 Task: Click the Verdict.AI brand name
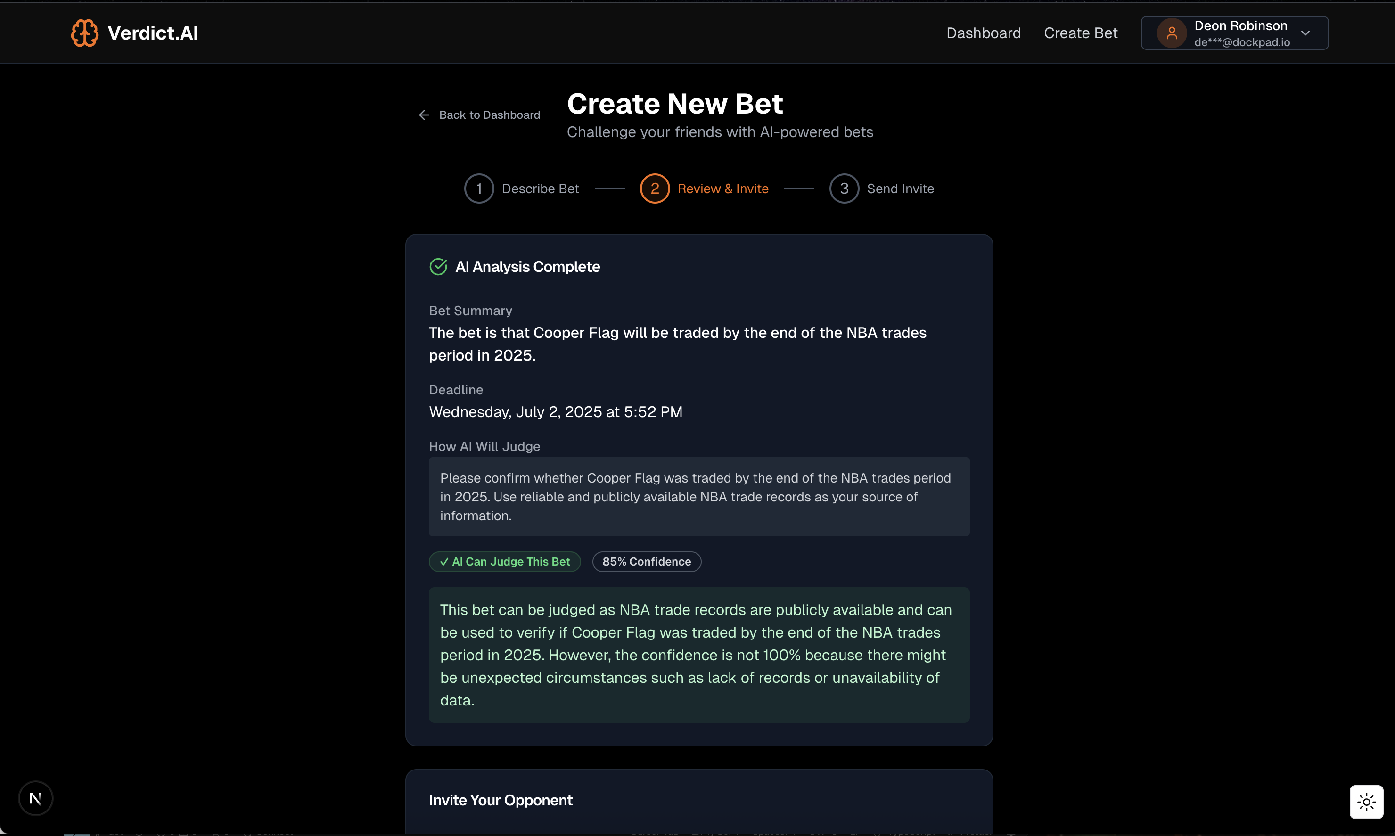[x=153, y=33]
